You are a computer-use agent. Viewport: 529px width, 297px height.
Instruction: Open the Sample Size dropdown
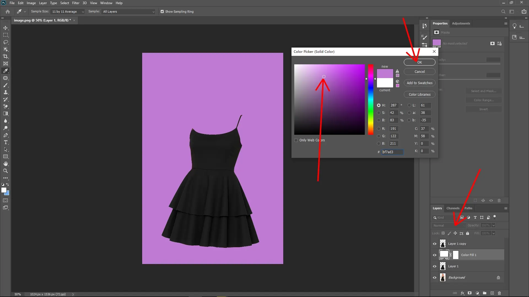tap(68, 12)
